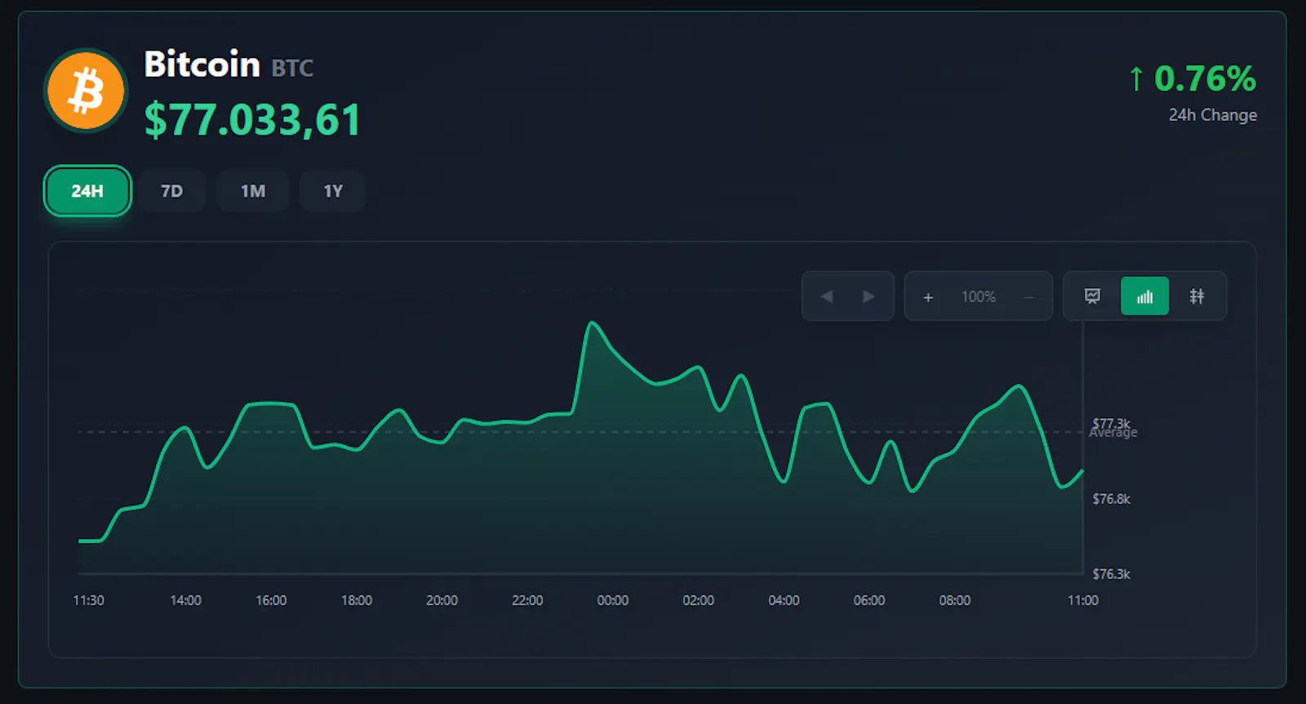Click the Average line label
The width and height of the screenshot is (1306, 704).
(x=1113, y=433)
